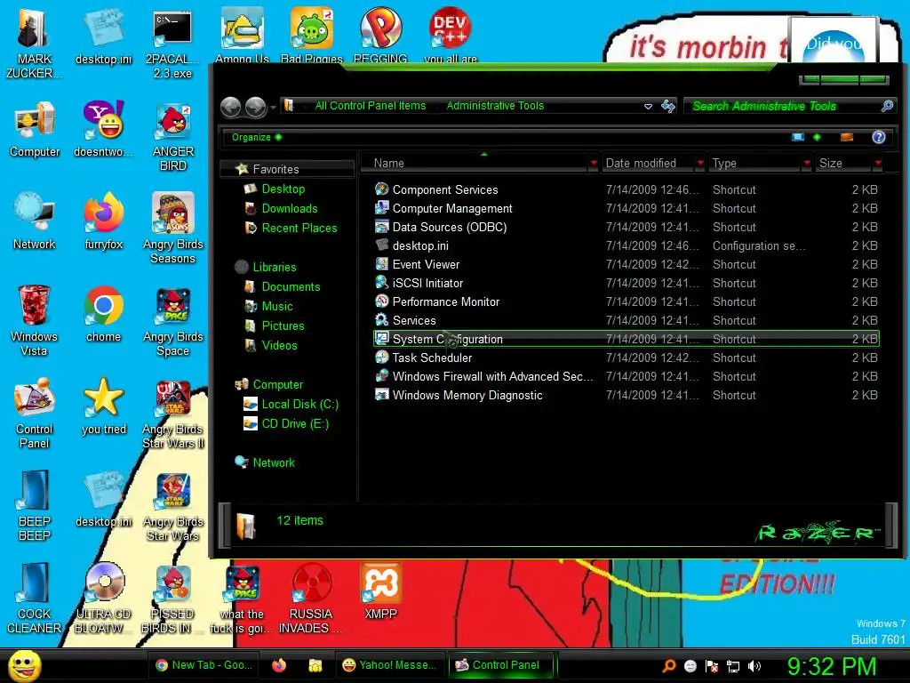This screenshot has height=683, width=910.
Task: Open Size column filter dropdown arrow
Action: (x=877, y=164)
